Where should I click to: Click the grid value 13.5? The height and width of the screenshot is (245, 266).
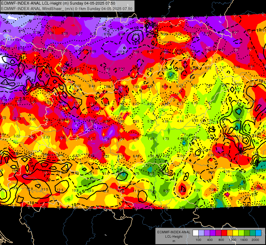(45, 189)
